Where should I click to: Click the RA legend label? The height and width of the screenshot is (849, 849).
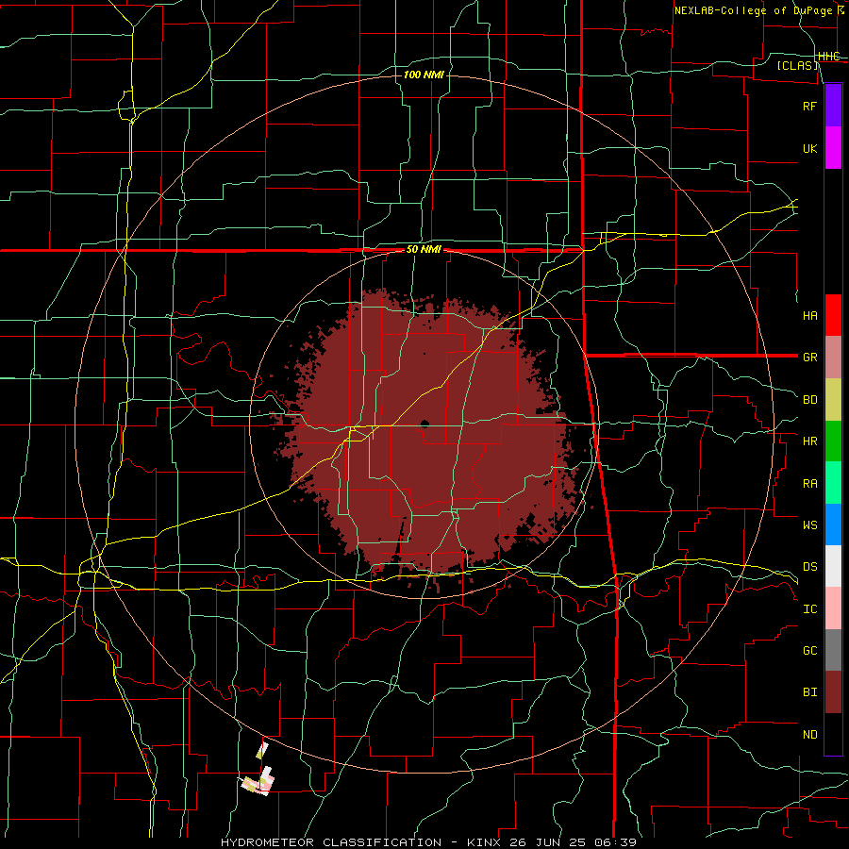(809, 483)
